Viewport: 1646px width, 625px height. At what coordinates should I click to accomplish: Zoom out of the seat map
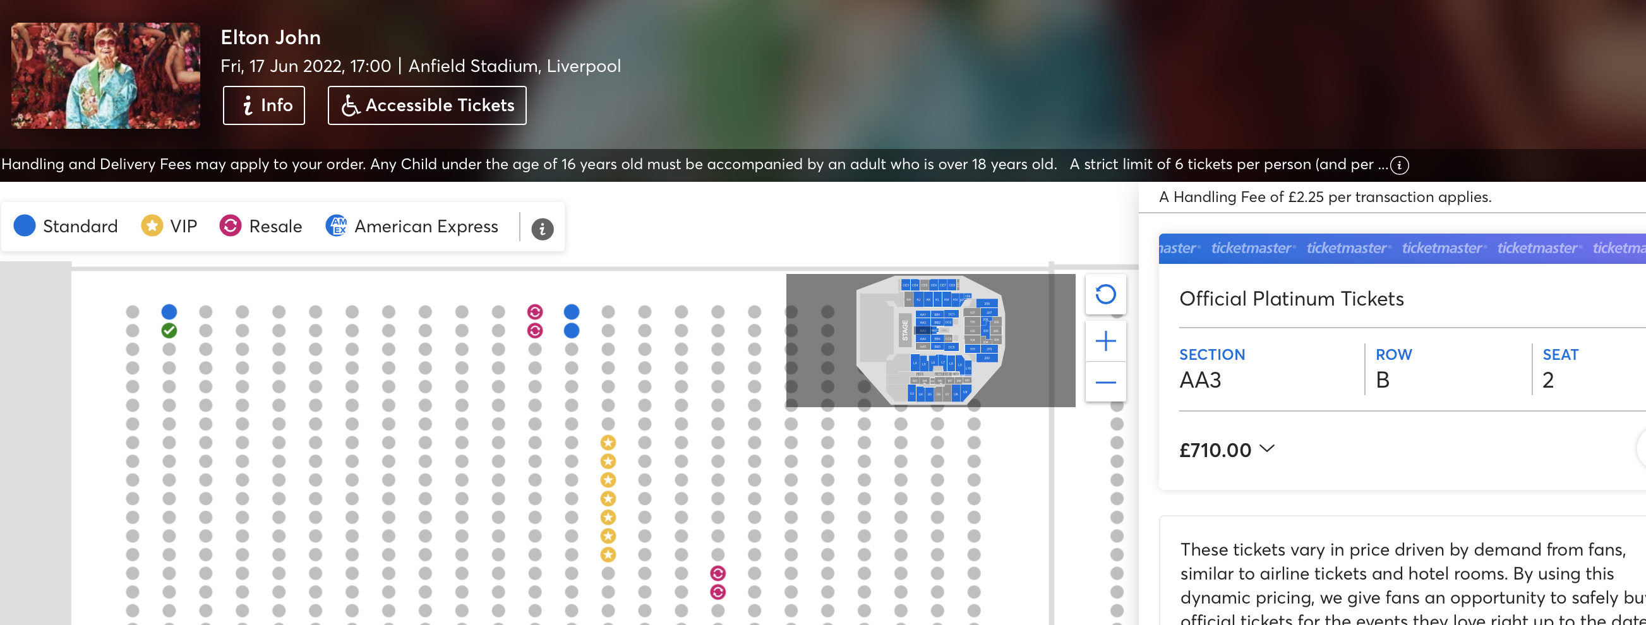tap(1105, 382)
